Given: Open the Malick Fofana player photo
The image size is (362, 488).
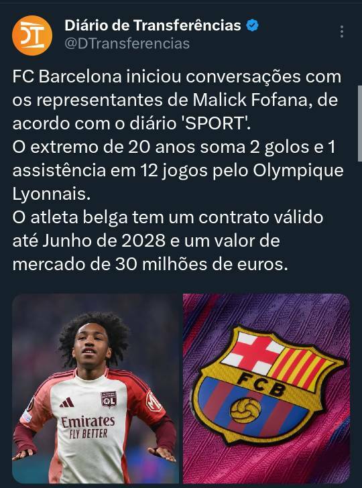Looking at the screenshot, I should tap(96, 388).
